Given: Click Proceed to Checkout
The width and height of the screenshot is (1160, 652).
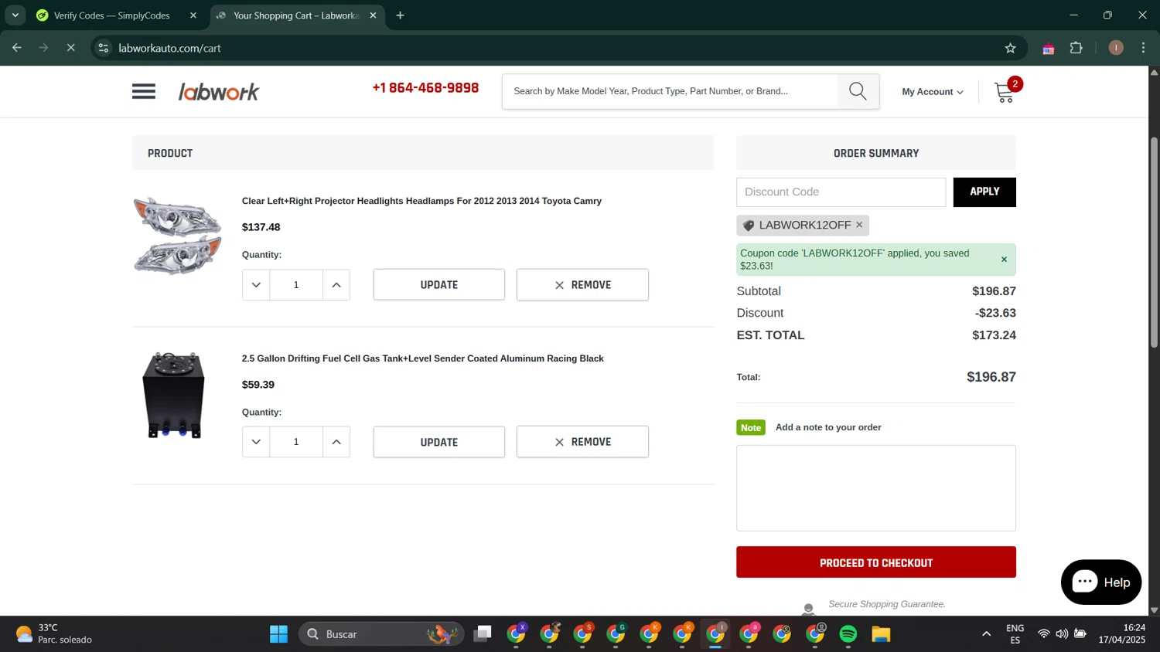Looking at the screenshot, I should coord(876,562).
